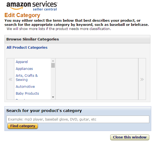
Task: Click the left double-chevron navigation arrow
Action: pyautogui.click(x=10, y=79)
